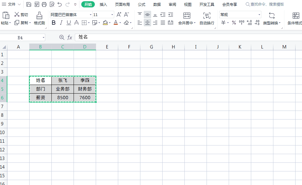Click the Cut scissors button
The width and height of the screenshot is (302, 185).
coord(21,15)
